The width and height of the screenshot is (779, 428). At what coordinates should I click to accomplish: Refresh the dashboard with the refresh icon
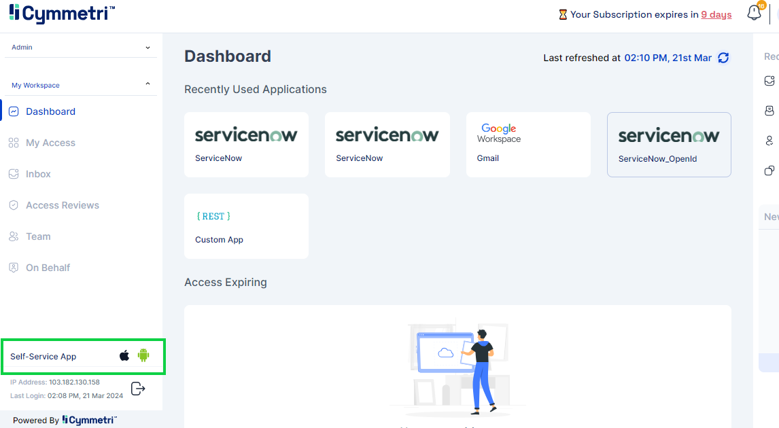[723, 58]
